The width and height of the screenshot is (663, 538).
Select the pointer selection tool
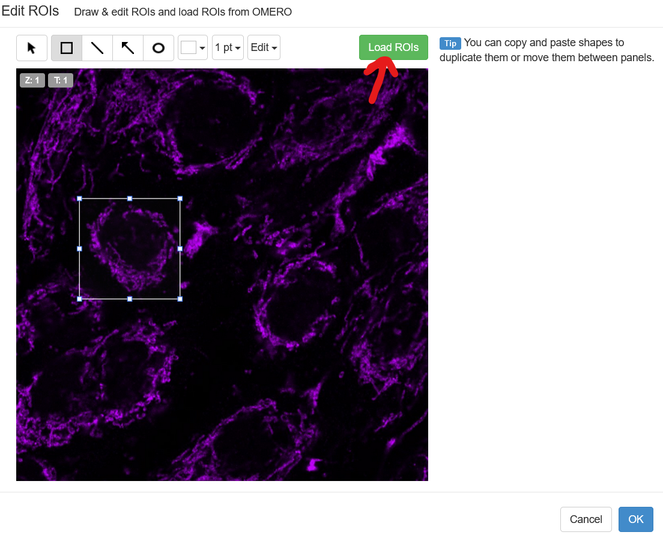[32, 48]
